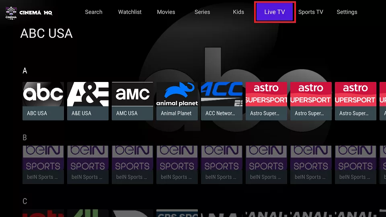Click the Animal Planet text label
Screen dimensions: 386x217
(176, 113)
